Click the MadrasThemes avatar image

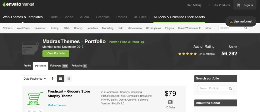pyautogui.click(x=30, y=48)
